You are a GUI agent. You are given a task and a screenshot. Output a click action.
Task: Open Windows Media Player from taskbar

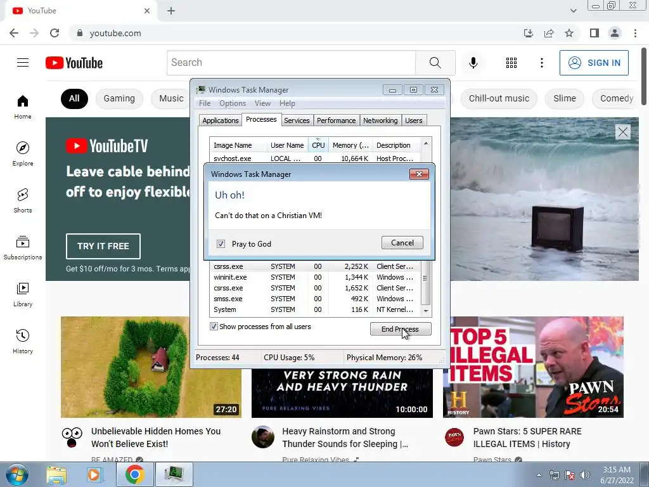click(94, 474)
